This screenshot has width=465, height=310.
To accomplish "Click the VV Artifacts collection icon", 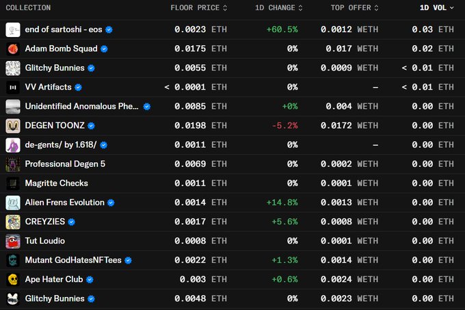I will (13, 87).
